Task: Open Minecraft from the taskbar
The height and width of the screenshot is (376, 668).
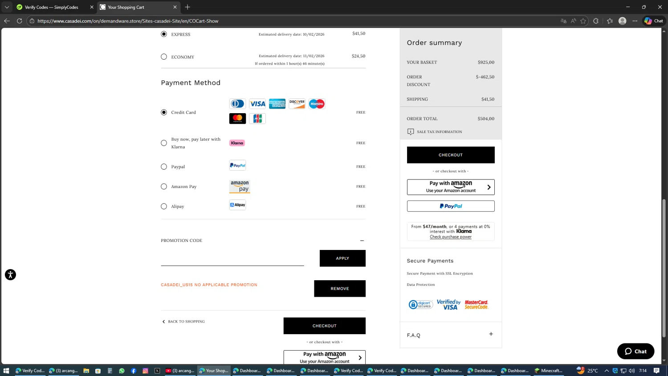Action: coord(549,371)
